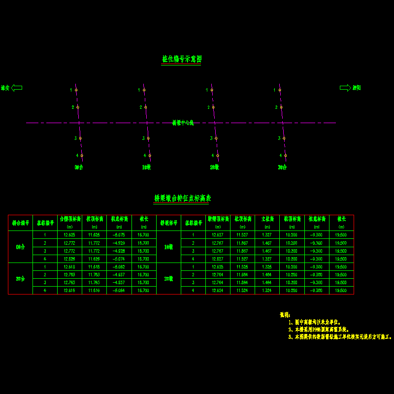The image size is (394, 394).
Task: Click 11.527 in 1#墩 pile 4 row
Action: pos(242,259)
